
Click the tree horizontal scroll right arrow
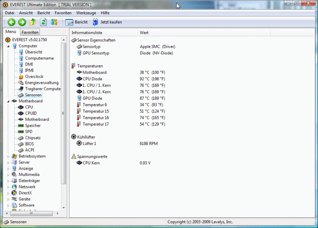coord(58,213)
